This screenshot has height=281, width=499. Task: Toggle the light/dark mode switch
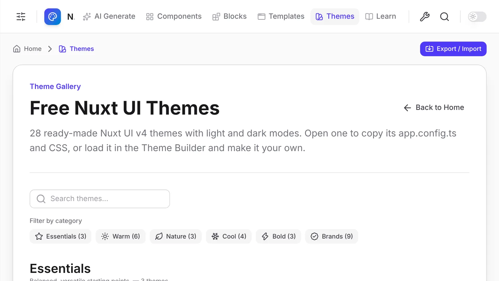[477, 17]
